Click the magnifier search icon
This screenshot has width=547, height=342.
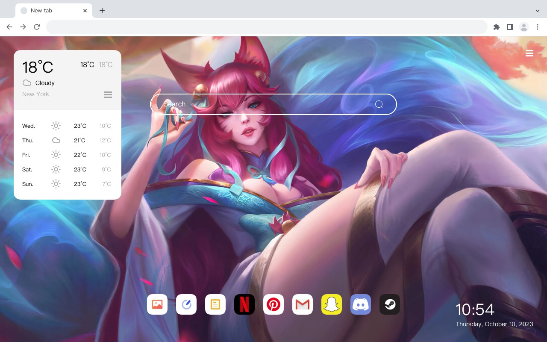pos(379,104)
